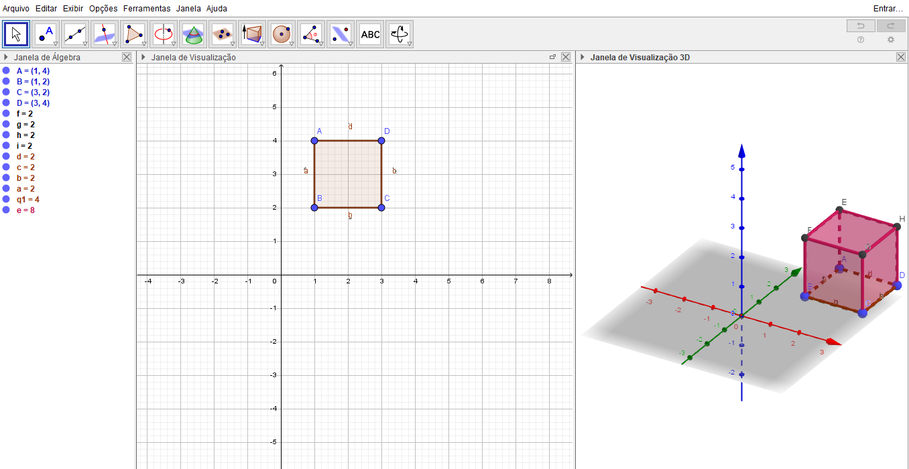Open the Rotate 3D view tool dropdown arrow
The height and width of the screenshot is (469, 909).
(x=410, y=44)
